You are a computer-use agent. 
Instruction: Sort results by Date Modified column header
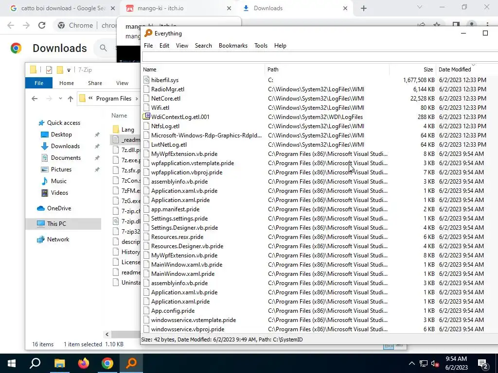[467, 69]
